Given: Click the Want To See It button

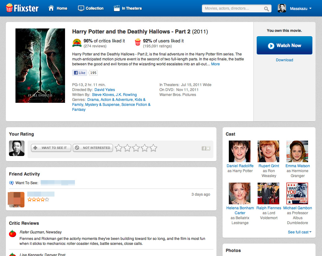Looking at the screenshot, I should pos(51,148).
